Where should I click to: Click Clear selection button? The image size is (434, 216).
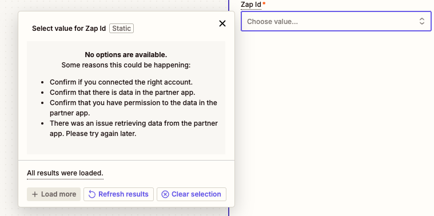coord(191,194)
